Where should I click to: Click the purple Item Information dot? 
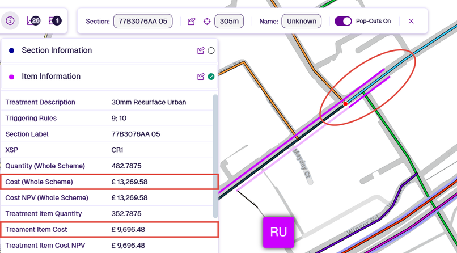click(12, 77)
